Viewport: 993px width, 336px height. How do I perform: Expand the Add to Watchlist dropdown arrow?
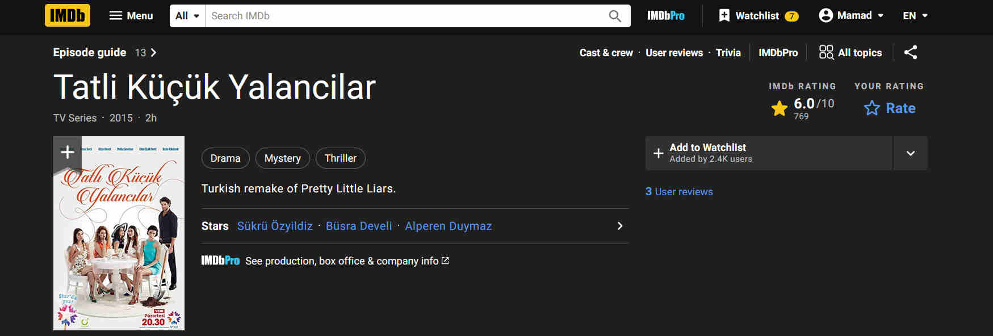(911, 153)
